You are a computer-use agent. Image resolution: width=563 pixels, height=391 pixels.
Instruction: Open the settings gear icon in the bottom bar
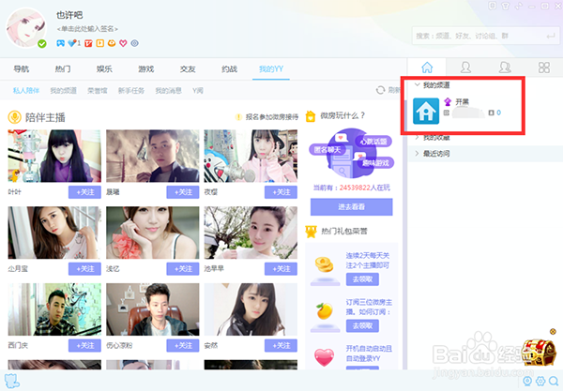(540, 381)
